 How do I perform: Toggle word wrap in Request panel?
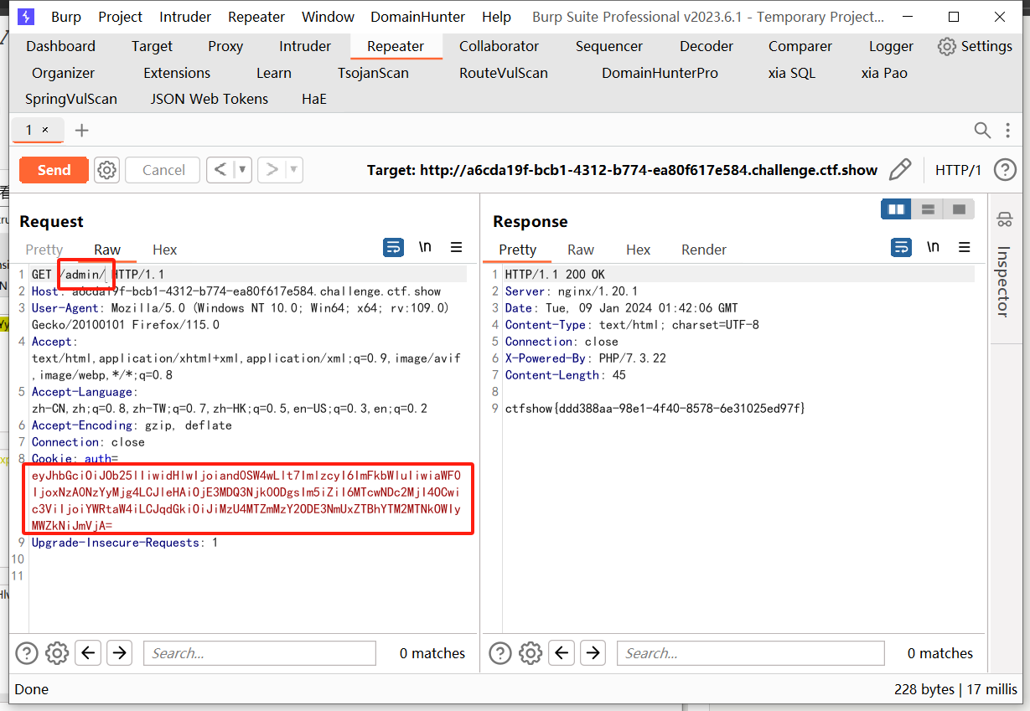pyautogui.click(x=393, y=248)
